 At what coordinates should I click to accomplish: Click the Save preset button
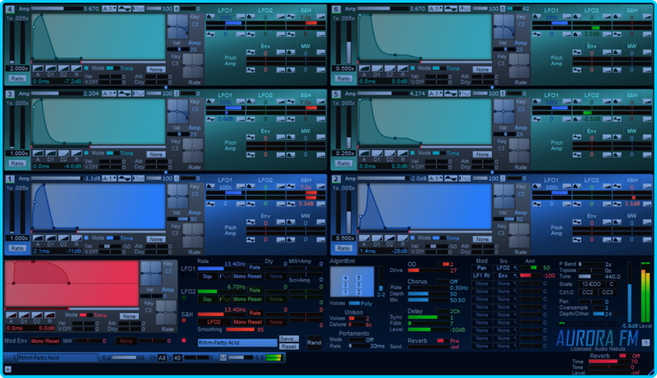(x=289, y=339)
